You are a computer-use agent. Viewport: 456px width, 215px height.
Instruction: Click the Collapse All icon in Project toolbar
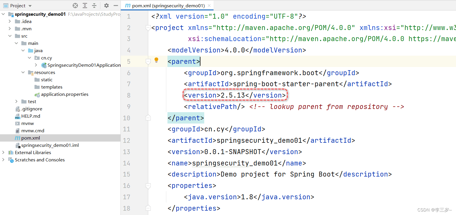tap(94, 6)
